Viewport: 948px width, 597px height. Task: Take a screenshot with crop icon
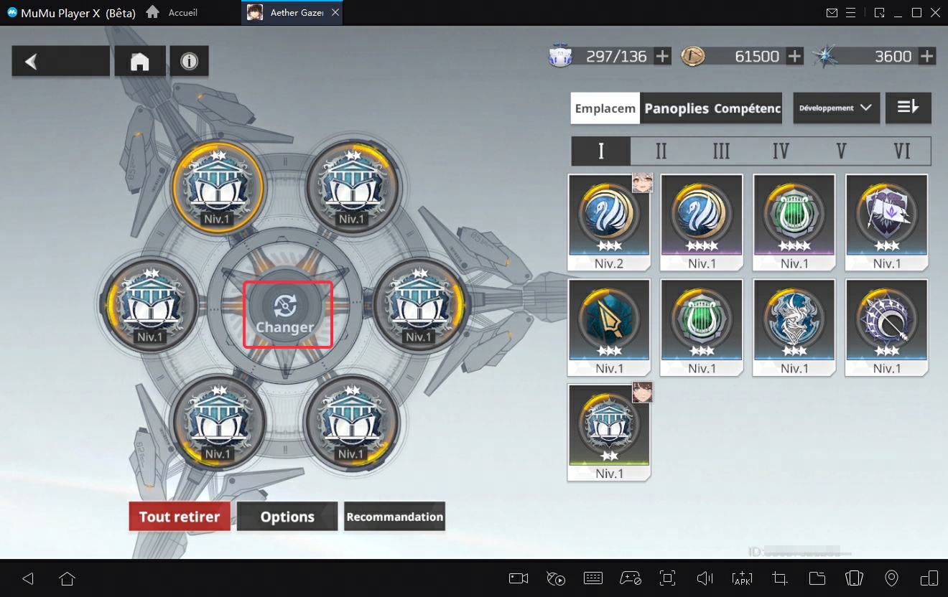click(x=779, y=578)
